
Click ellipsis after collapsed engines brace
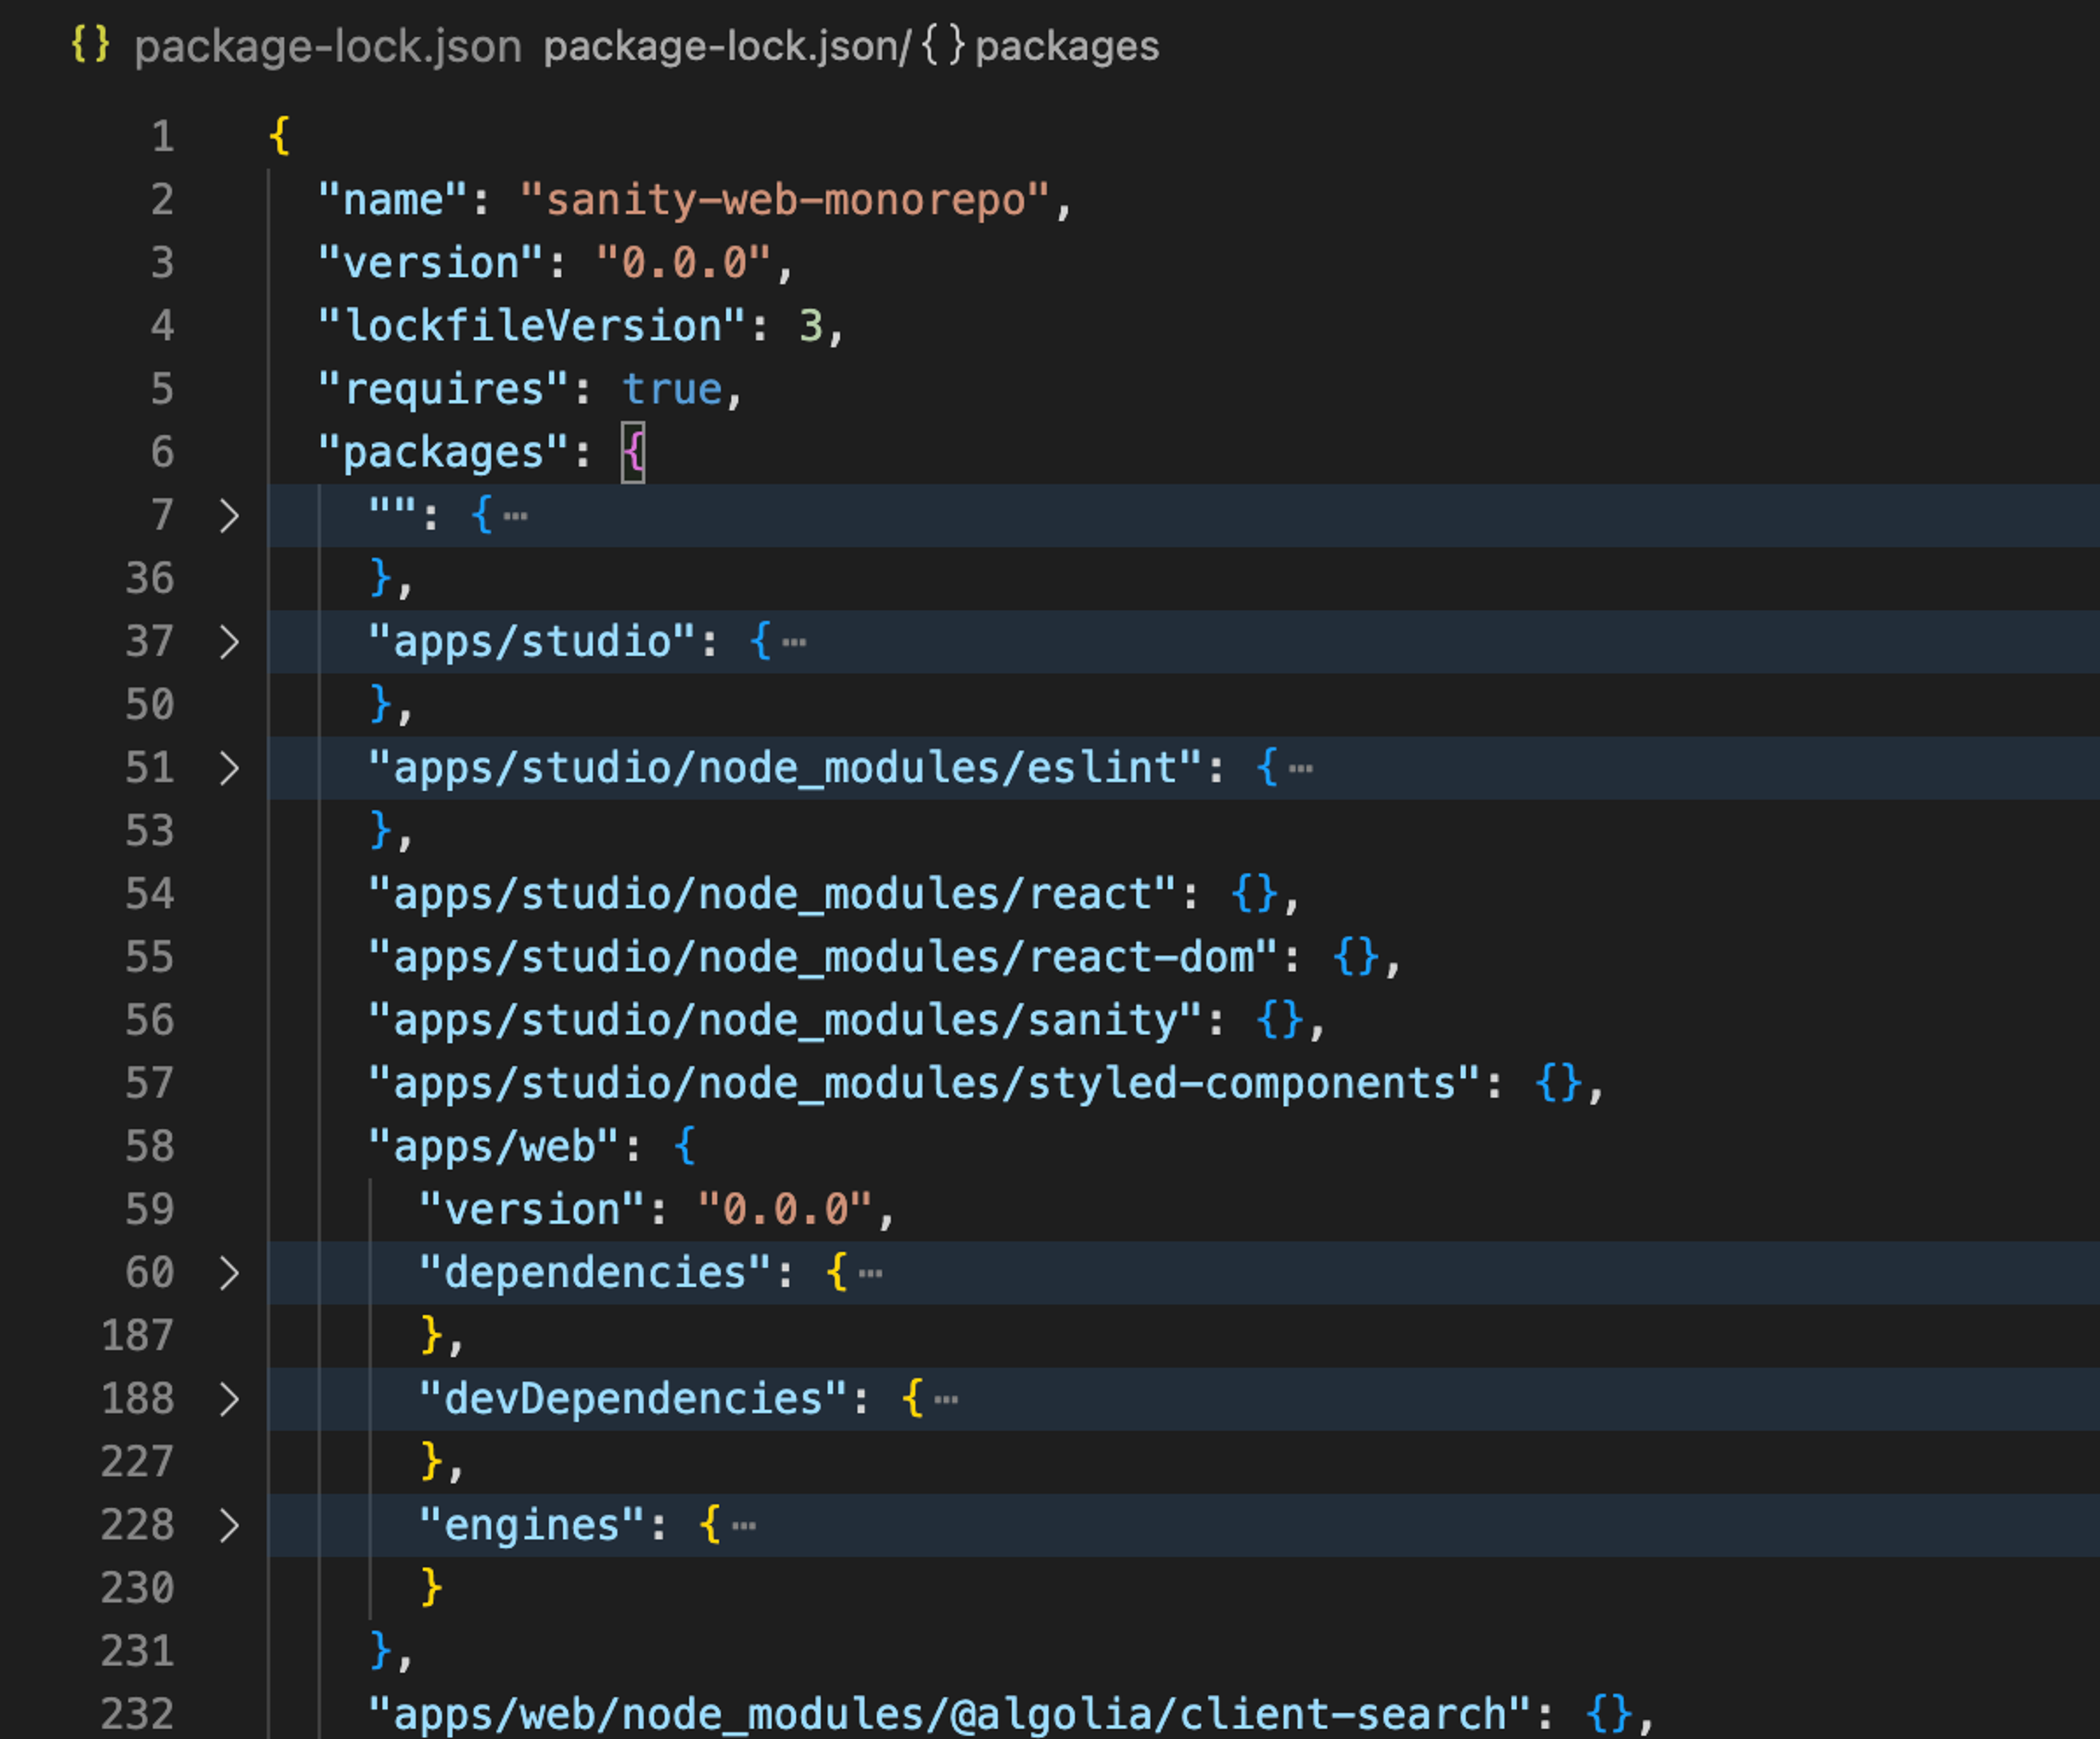pyautogui.click(x=743, y=1526)
